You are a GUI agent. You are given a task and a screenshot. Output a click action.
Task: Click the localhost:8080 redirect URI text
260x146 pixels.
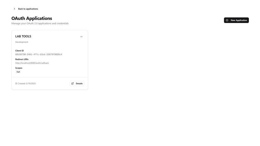tap(32, 63)
